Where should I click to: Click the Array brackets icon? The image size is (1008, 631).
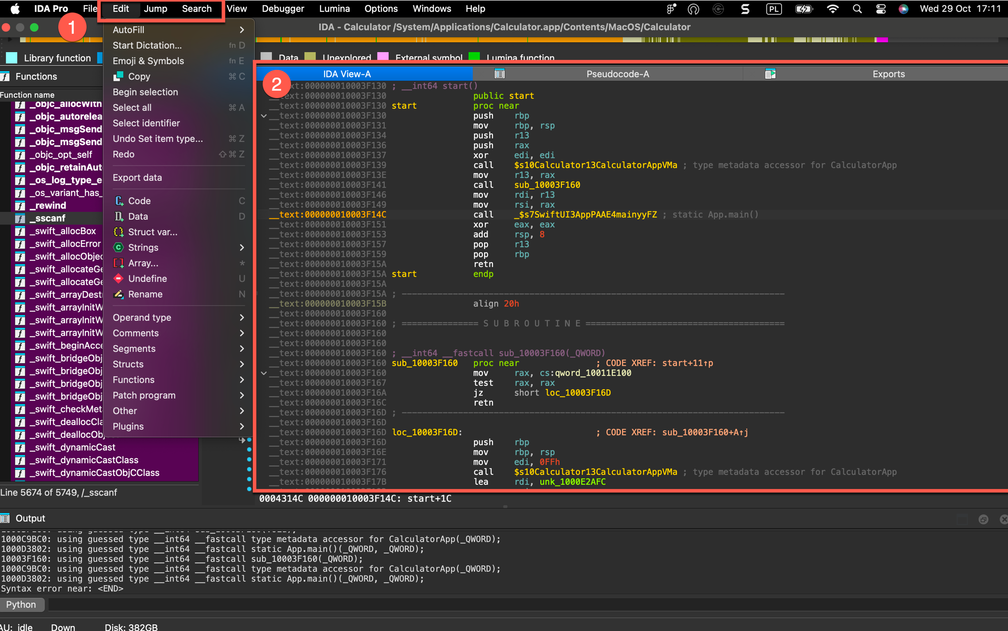tap(118, 263)
